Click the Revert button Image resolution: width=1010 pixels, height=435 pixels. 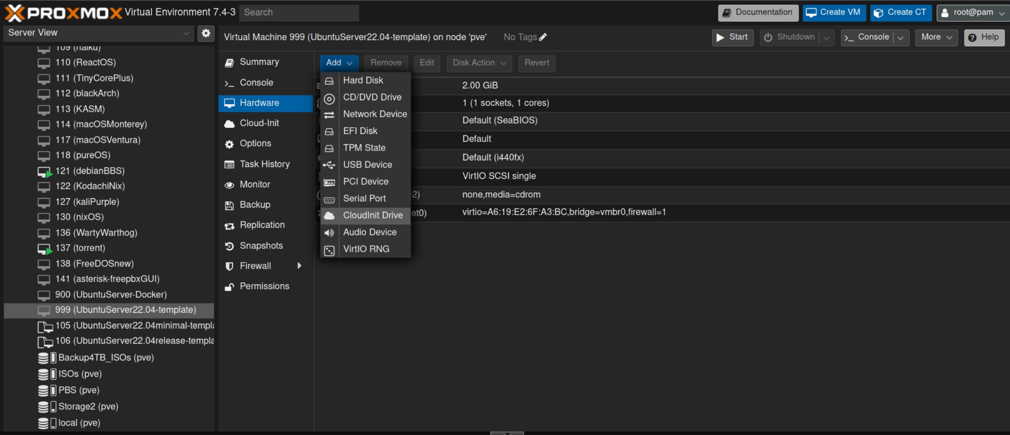pyautogui.click(x=537, y=63)
